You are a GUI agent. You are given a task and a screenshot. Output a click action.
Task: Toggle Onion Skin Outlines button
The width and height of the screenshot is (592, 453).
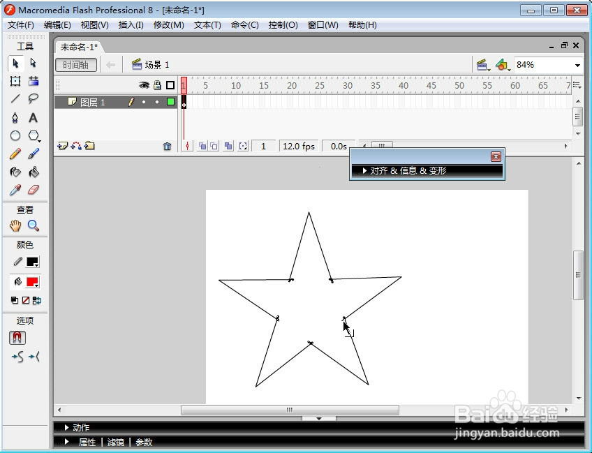tap(214, 146)
